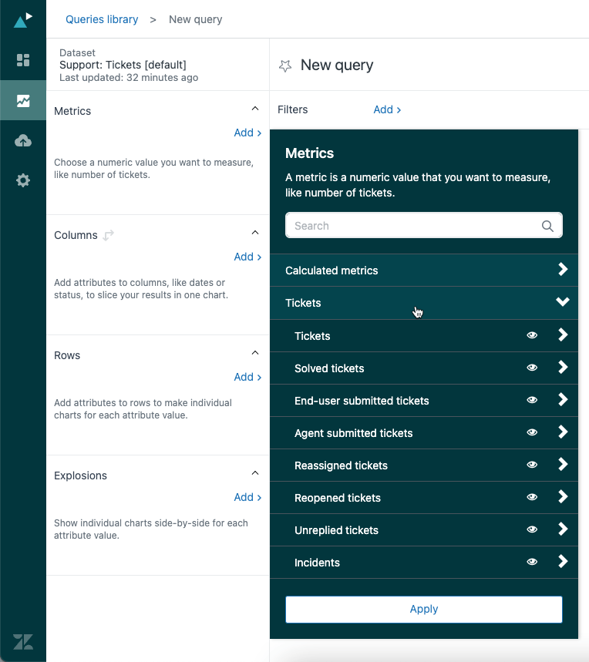Collapse the Tickets metrics category
This screenshot has height=662, width=589.
(x=562, y=302)
